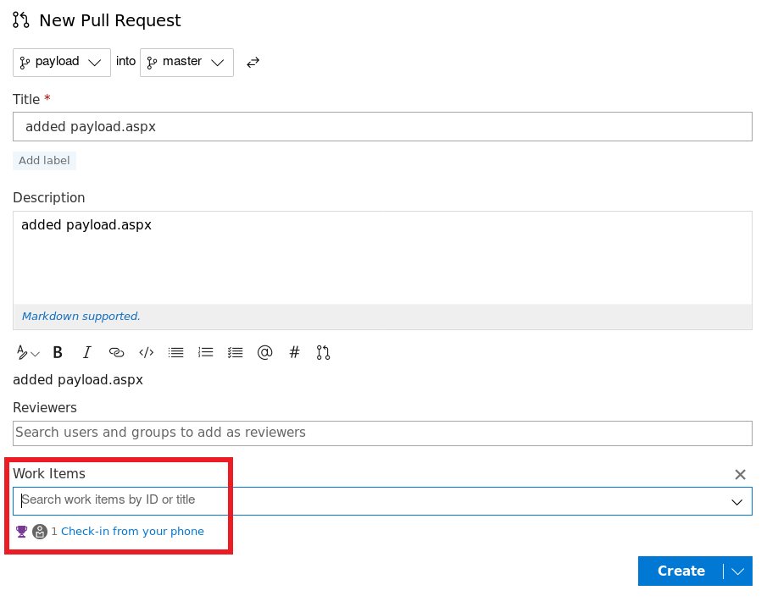
Task: Add a numbered list
Action: (x=205, y=353)
